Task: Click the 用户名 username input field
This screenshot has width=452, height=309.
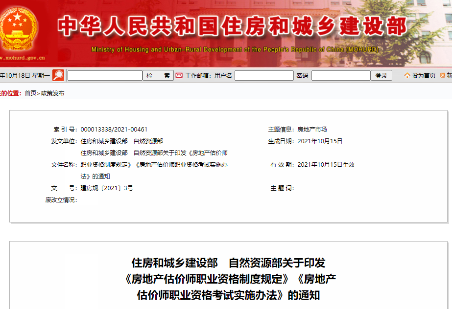Action: (x=264, y=76)
